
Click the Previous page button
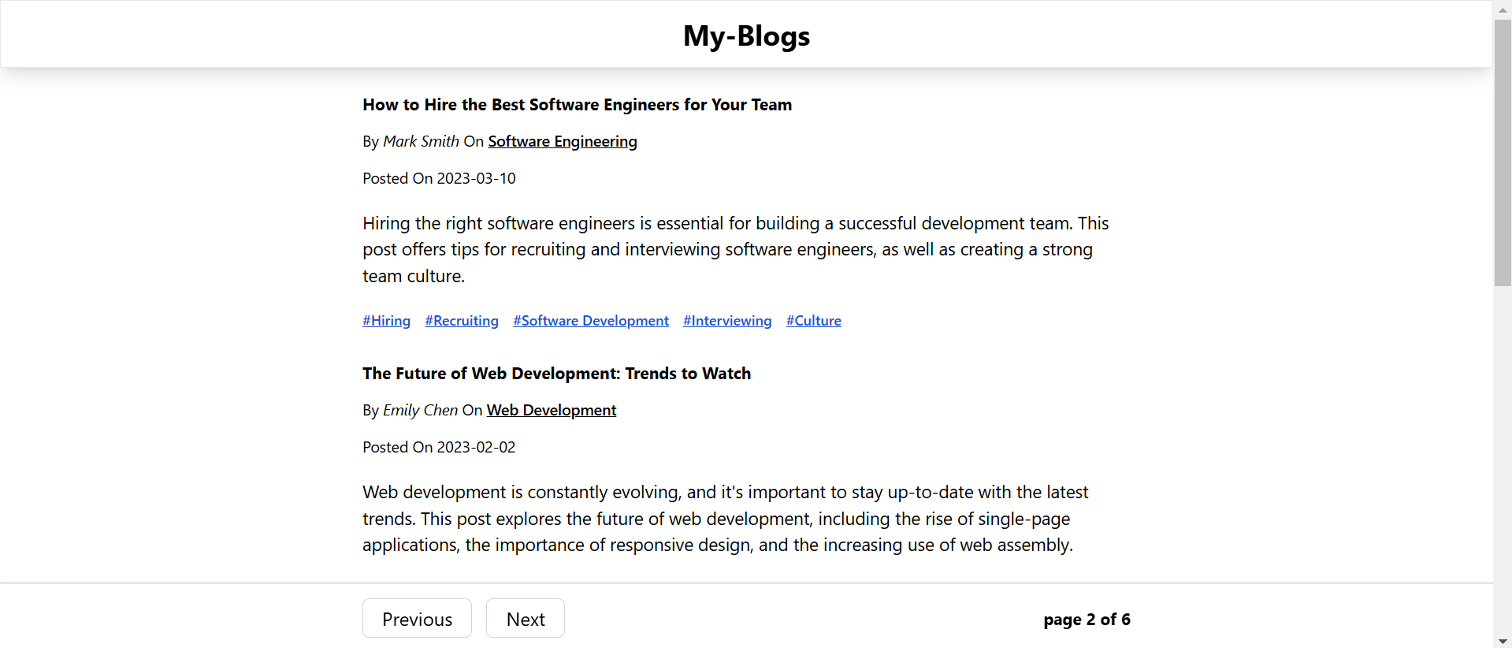pos(417,618)
